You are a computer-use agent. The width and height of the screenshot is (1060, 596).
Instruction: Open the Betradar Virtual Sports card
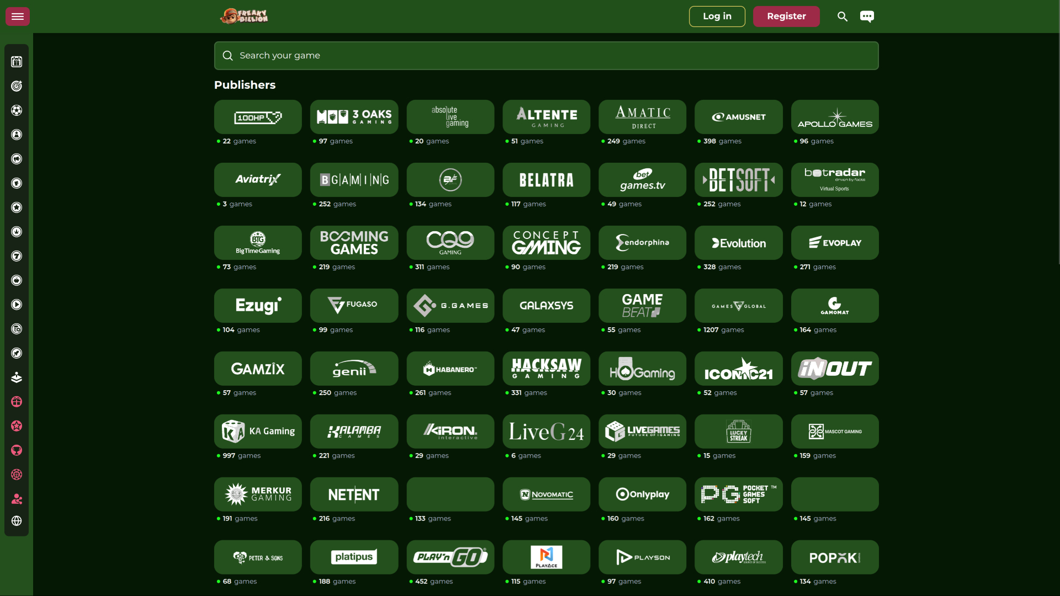tap(835, 180)
